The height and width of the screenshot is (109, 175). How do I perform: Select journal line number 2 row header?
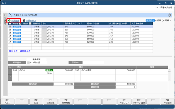point(10,78)
